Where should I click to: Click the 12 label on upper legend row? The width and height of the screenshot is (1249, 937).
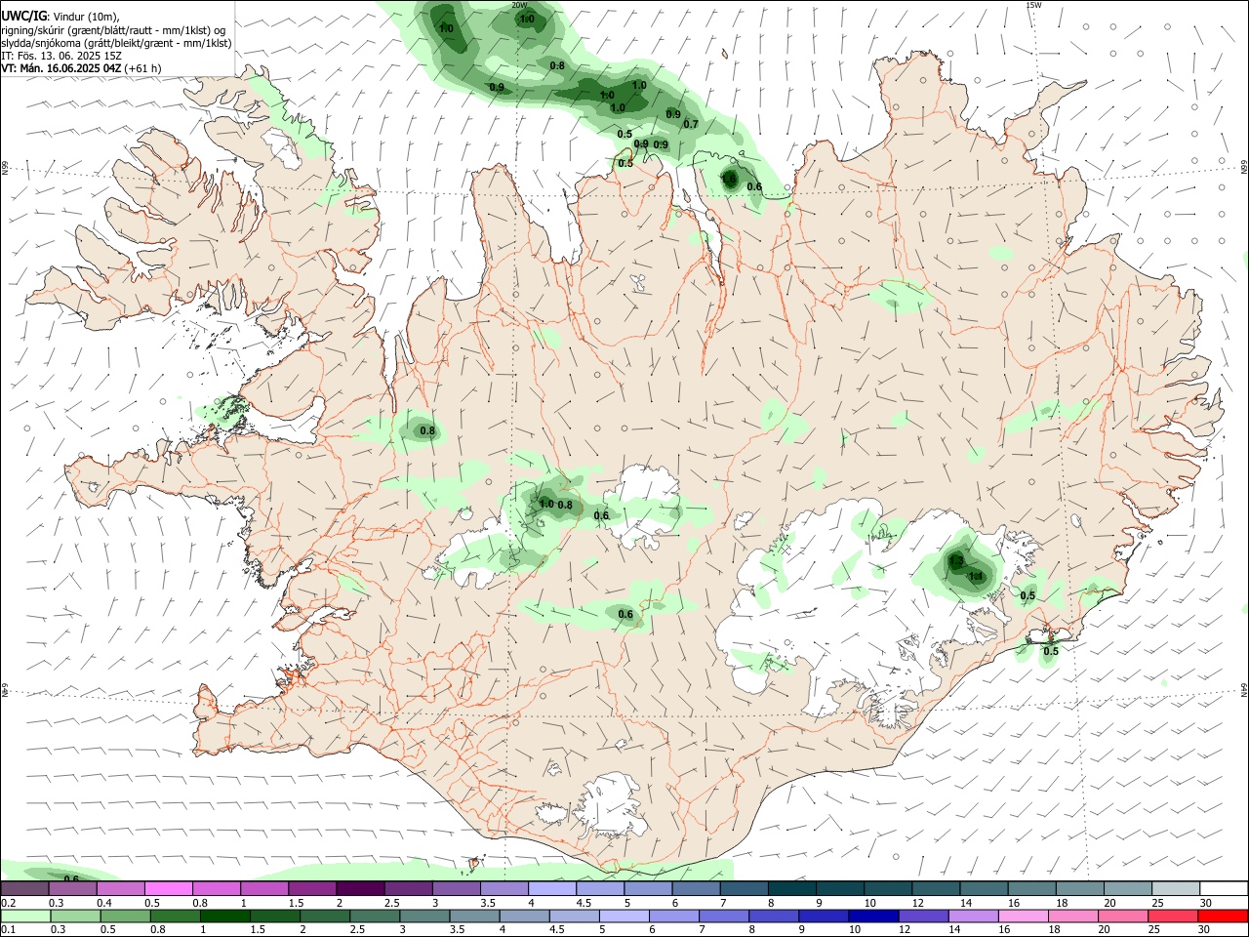click(x=918, y=903)
